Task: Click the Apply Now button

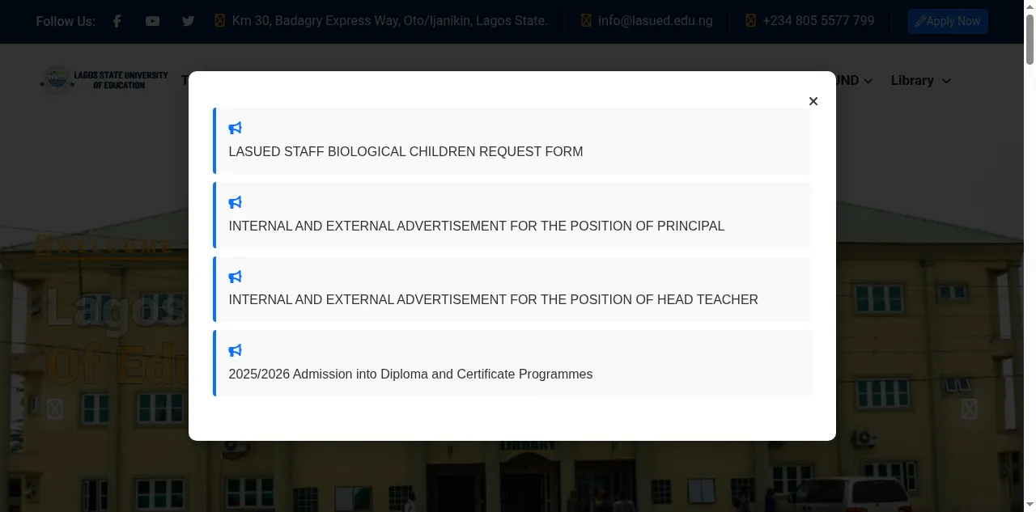Action: click(948, 21)
